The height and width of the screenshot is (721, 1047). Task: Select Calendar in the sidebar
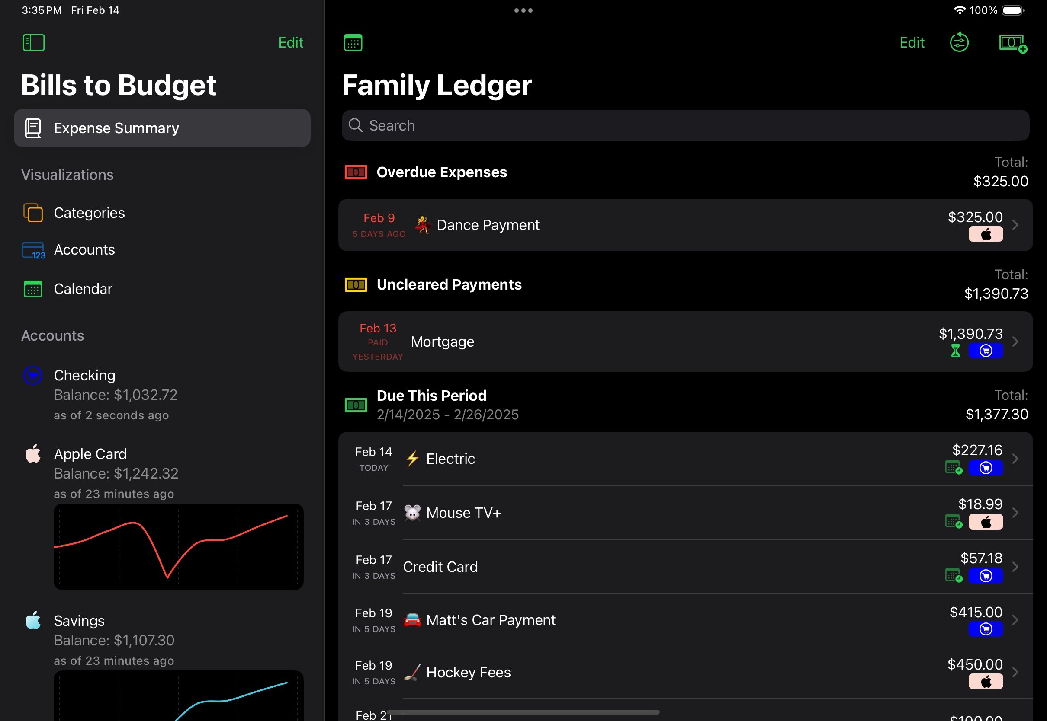[83, 289]
